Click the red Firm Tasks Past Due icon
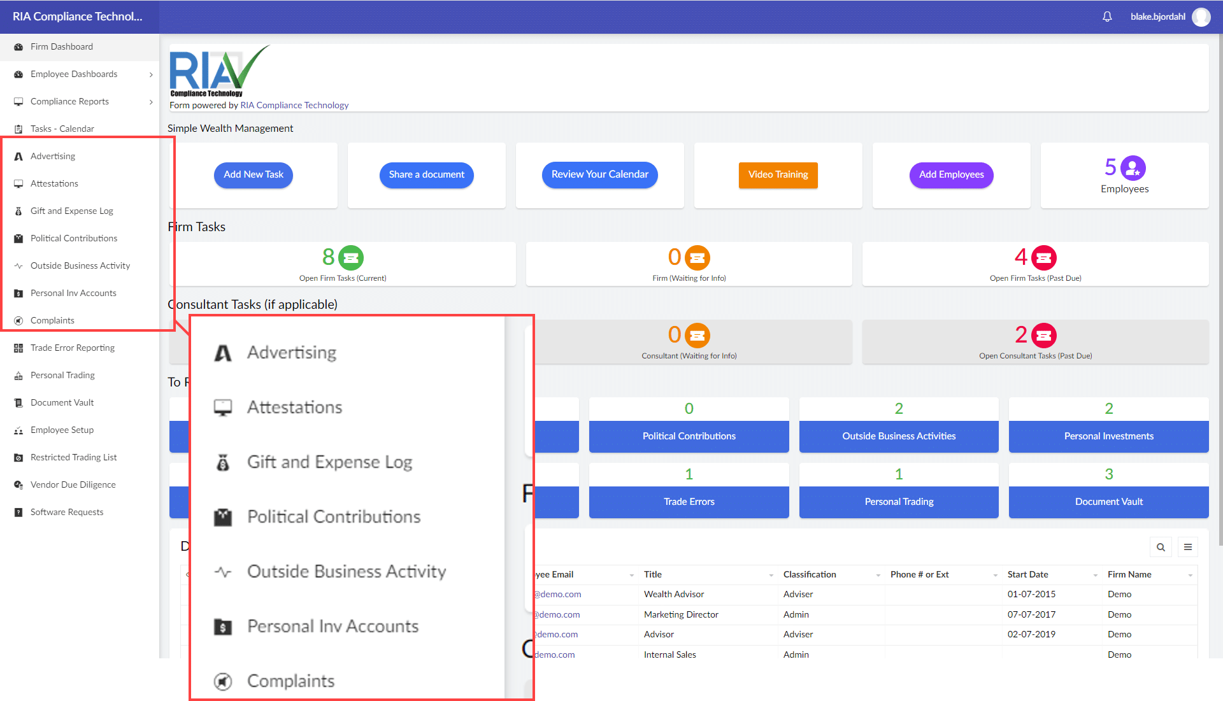Image resolution: width=1223 pixels, height=701 pixels. click(x=1043, y=258)
